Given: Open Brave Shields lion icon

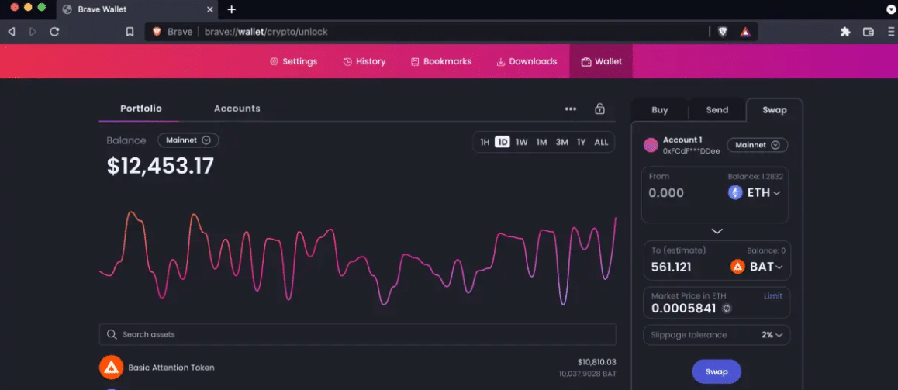Looking at the screenshot, I should point(723,32).
